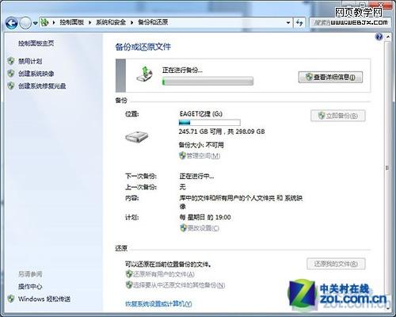Open the recent pages dropdown arrow

tap(35, 23)
